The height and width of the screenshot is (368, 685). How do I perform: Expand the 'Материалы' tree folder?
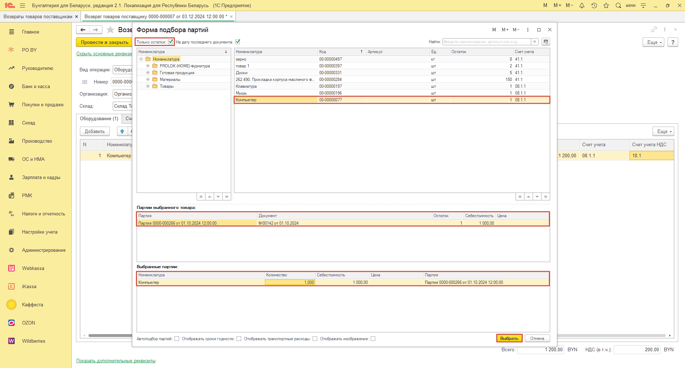click(x=148, y=80)
